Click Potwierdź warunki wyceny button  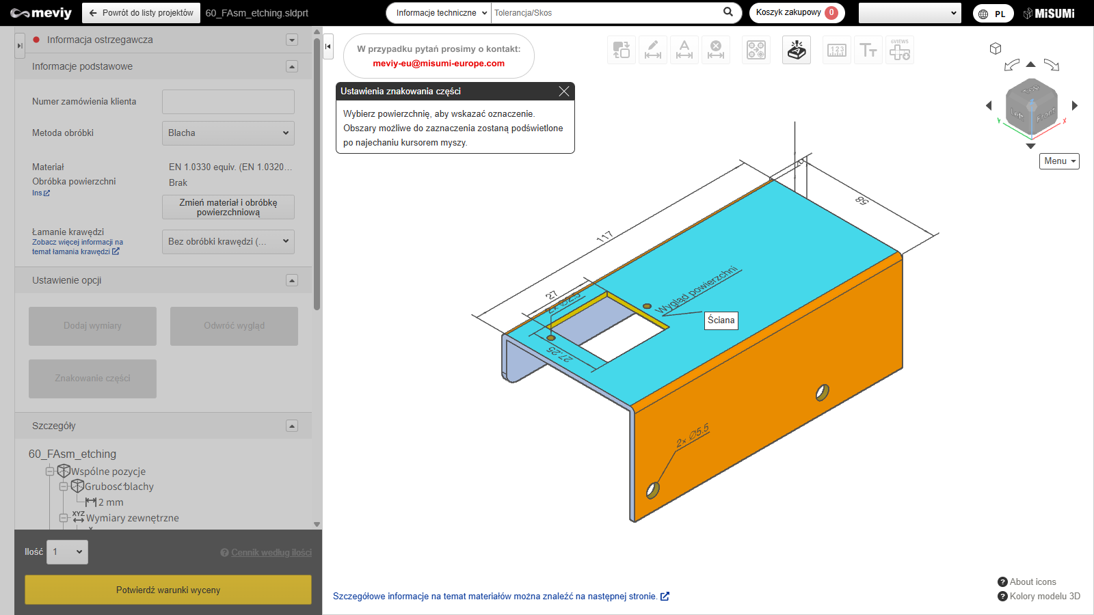(168, 590)
